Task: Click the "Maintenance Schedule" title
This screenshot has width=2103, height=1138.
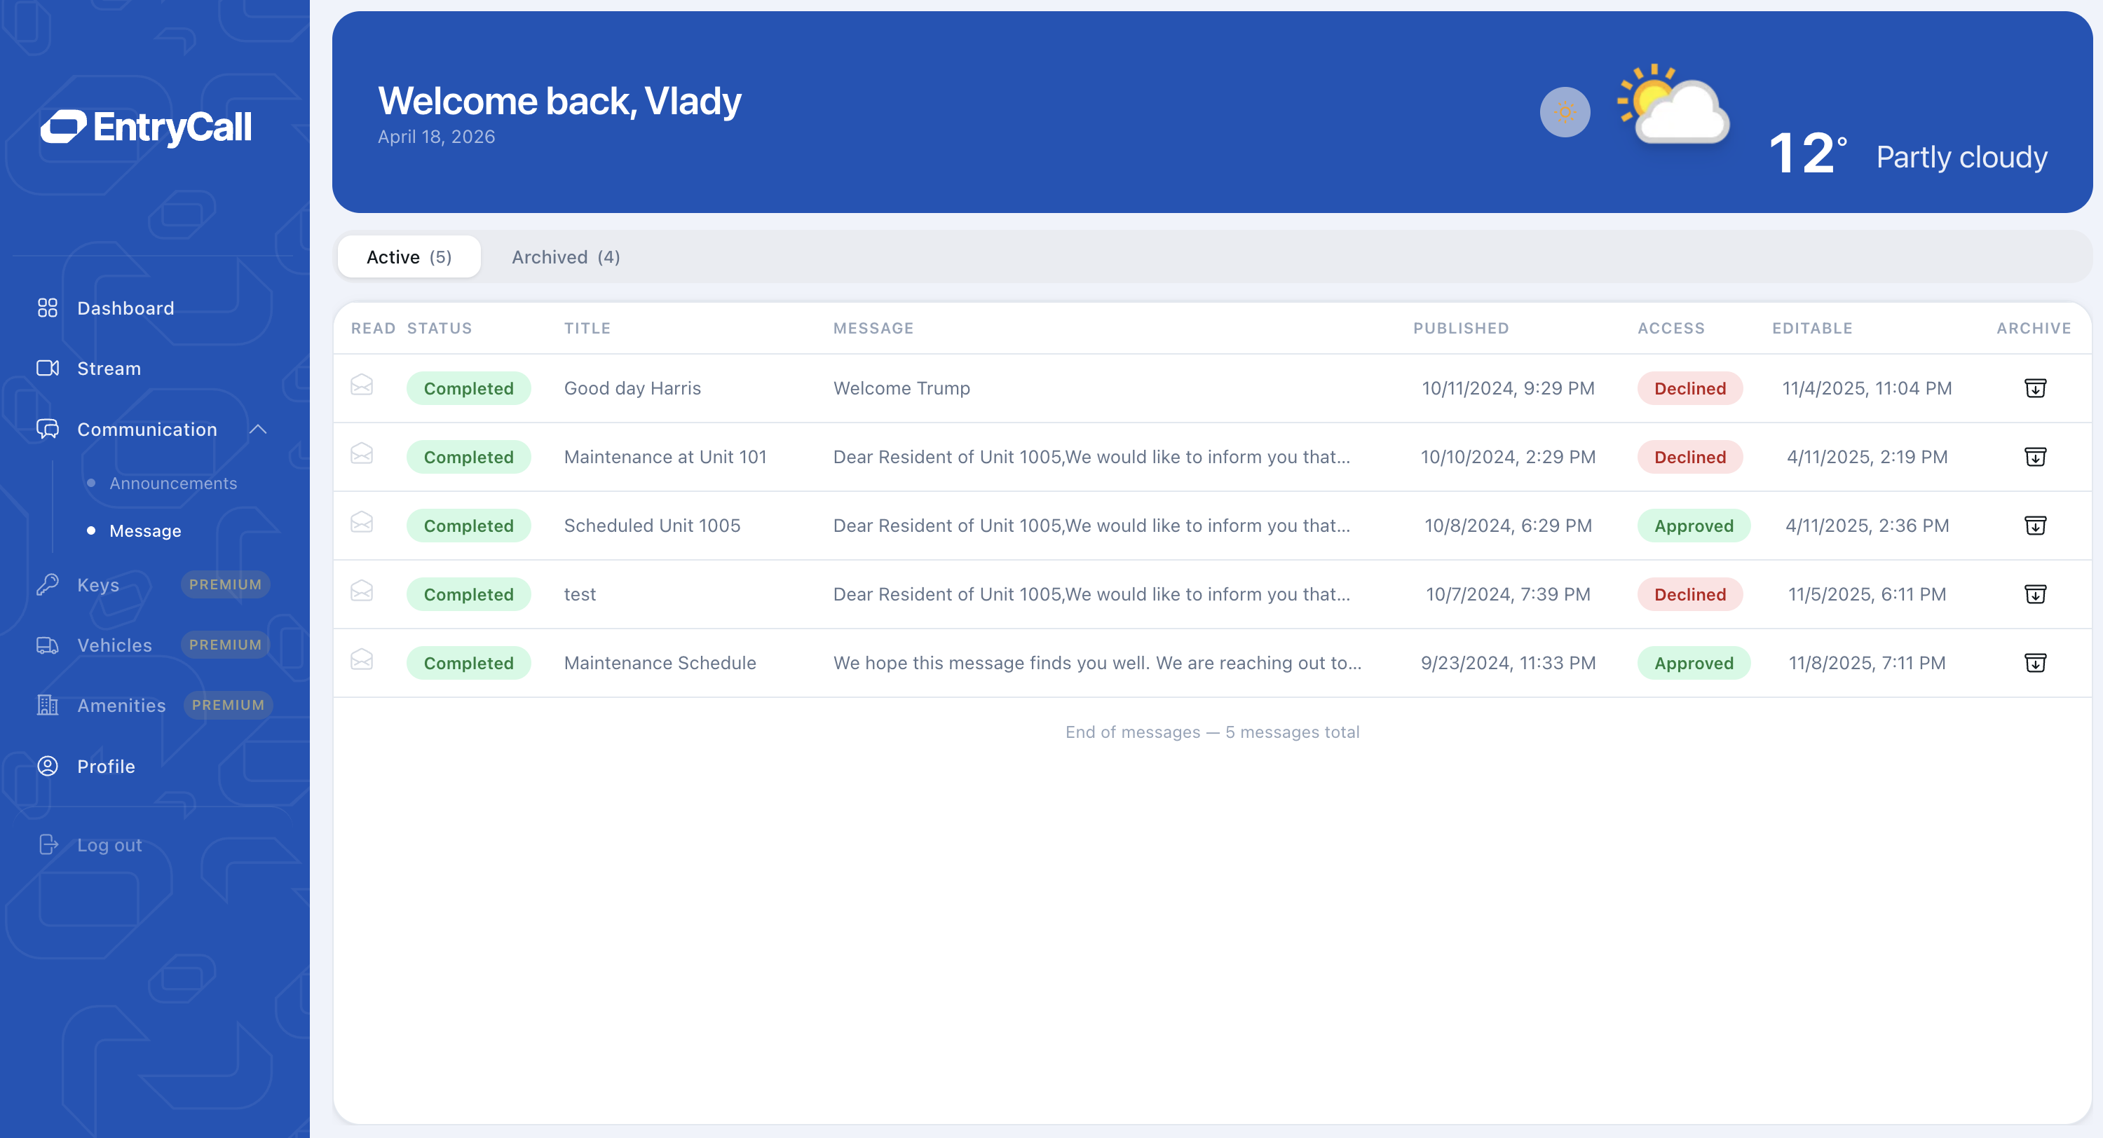Action: [660, 662]
